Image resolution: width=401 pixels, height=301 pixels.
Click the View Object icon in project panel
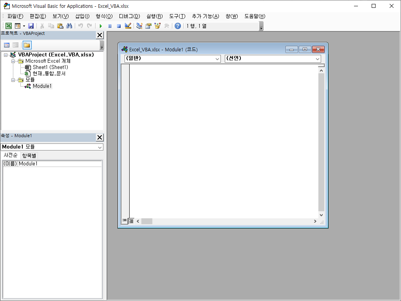point(15,45)
